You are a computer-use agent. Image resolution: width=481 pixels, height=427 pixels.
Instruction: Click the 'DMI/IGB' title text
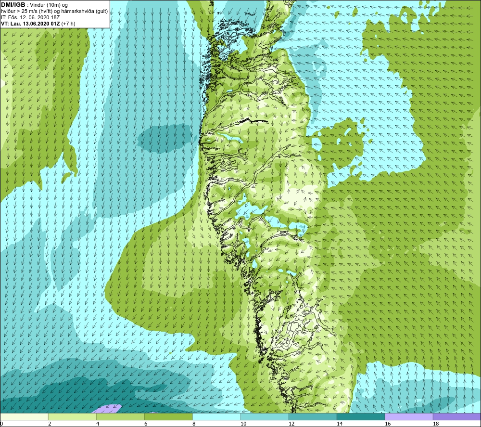click(x=13, y=5)
